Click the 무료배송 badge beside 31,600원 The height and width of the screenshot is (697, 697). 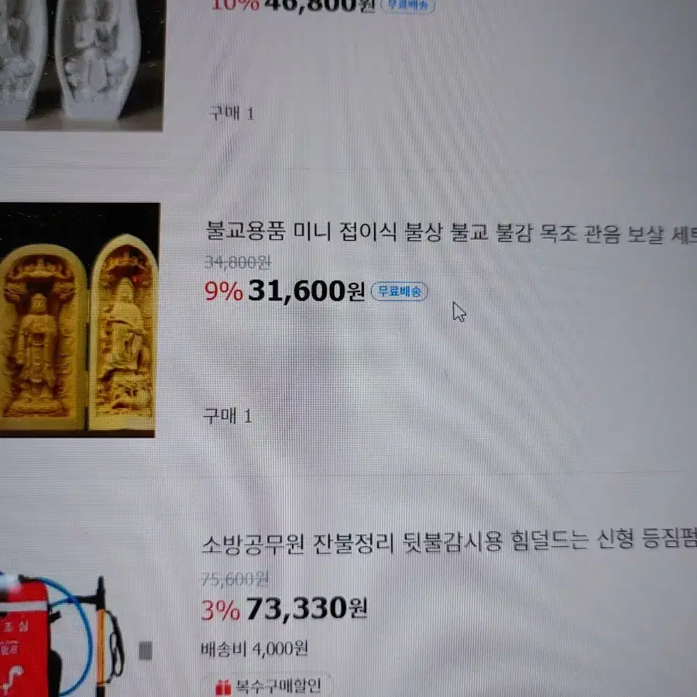pos(399,292)
